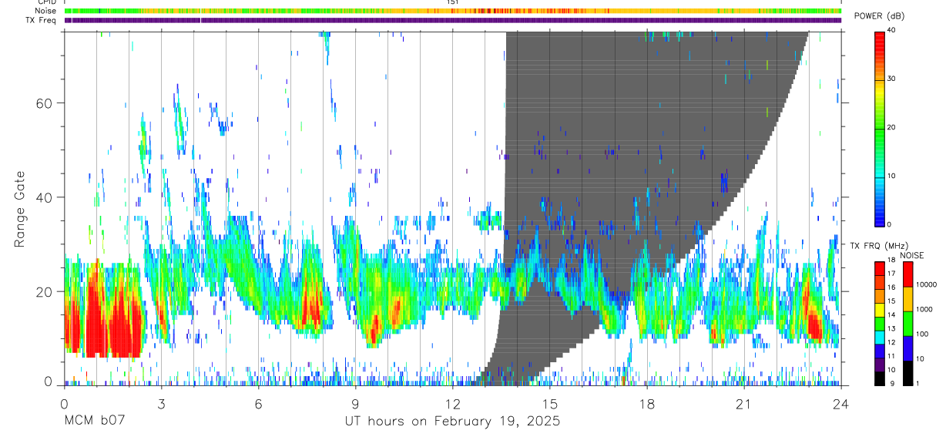Click the "12" hour tick on the x-axis

(x=453, y=404)
